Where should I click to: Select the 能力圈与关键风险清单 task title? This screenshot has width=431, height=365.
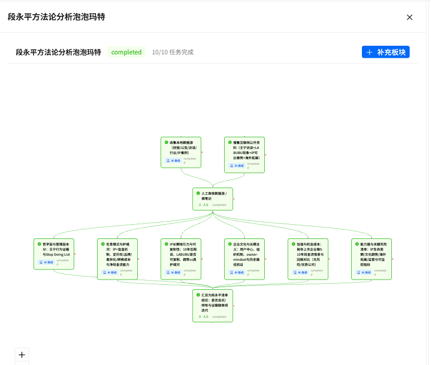coord(374,254)
